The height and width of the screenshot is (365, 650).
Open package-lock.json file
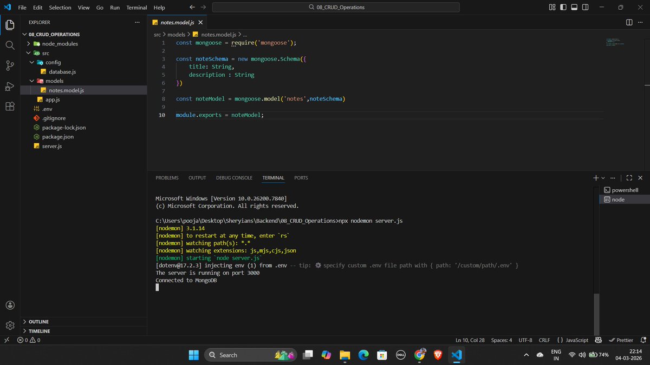pyautogui.click(x=64, y=128)
